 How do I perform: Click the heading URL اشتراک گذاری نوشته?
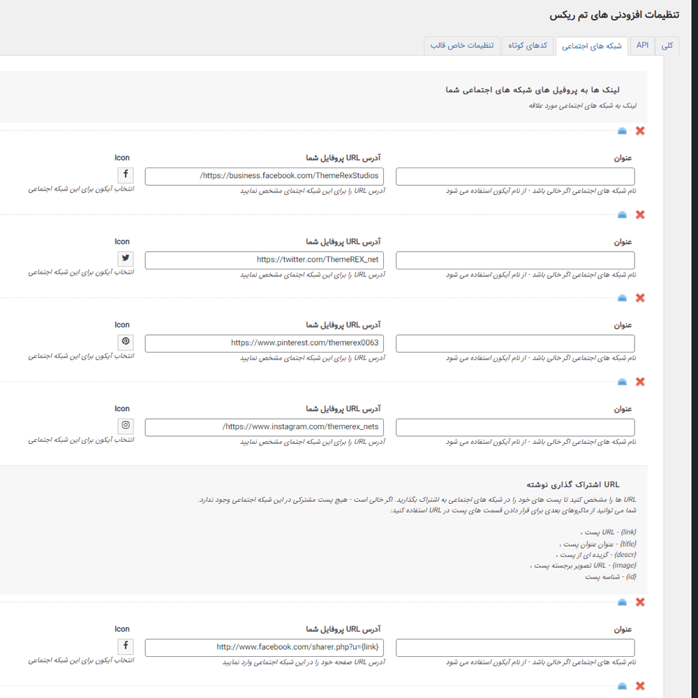pyautogui.click(x=573, y=484)
